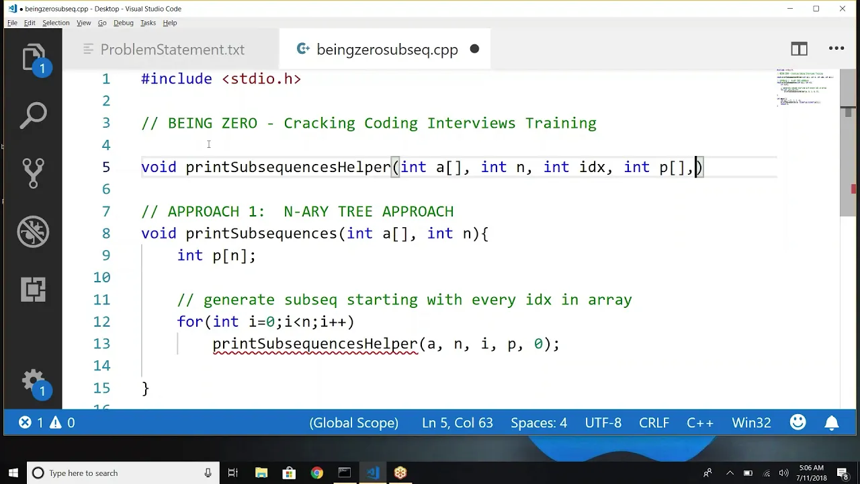Open the command prompt from the taskbar

point(344,473)
